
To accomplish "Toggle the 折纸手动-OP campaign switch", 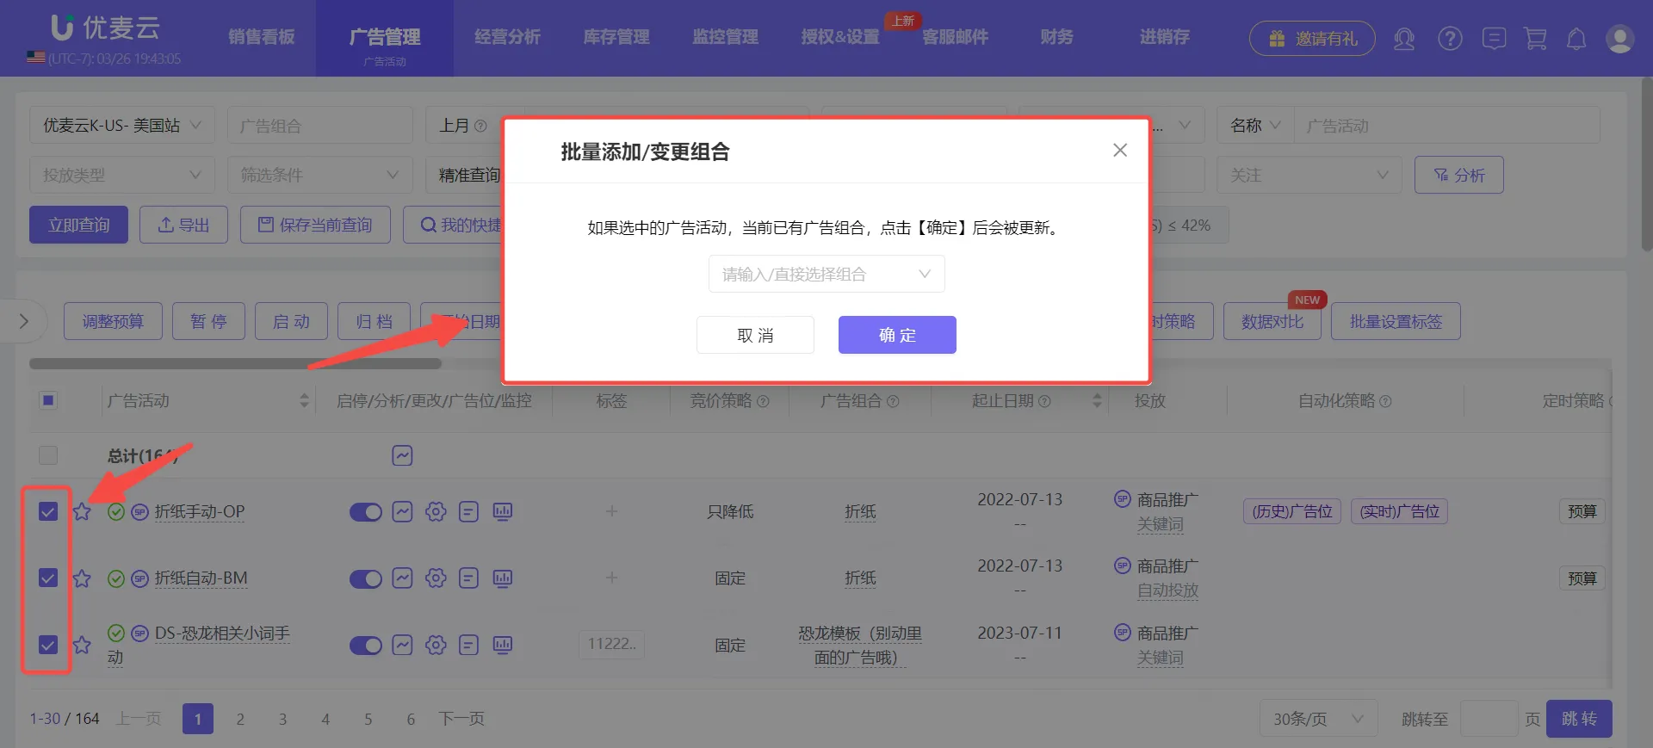I will 366,512.
